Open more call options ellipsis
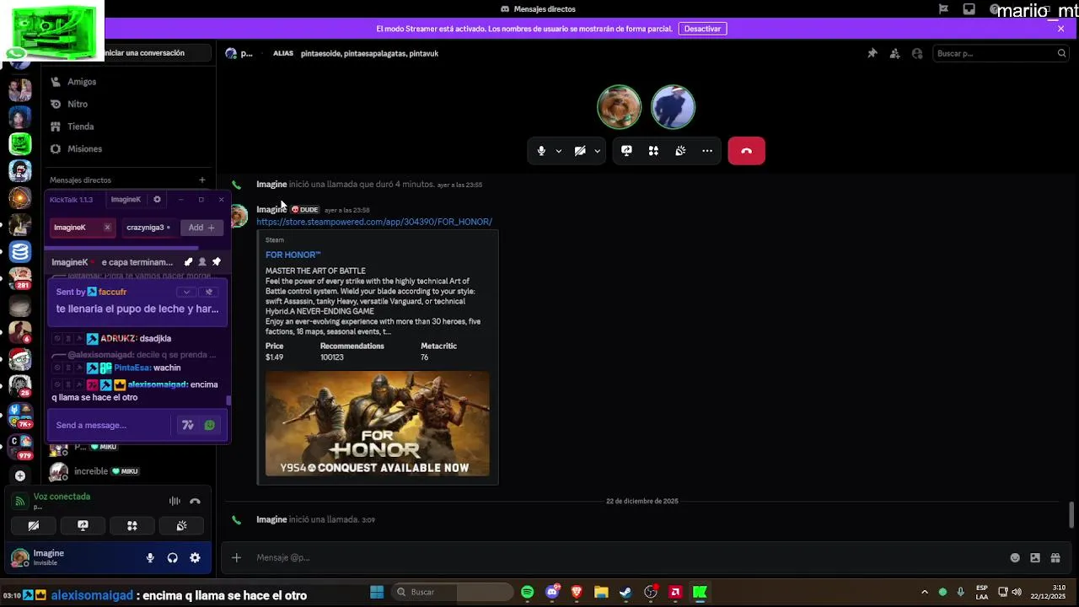The image size is (1079, 607). (x=707, y=151)
